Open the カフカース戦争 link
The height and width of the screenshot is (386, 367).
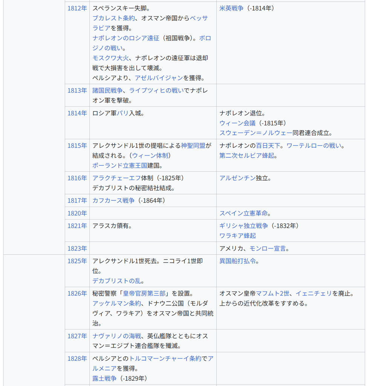(x=113, y=201)
